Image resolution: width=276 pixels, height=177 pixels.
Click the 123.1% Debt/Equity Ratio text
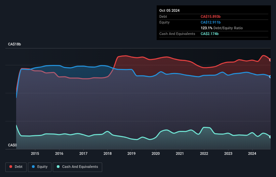click(x=222, y=28)
